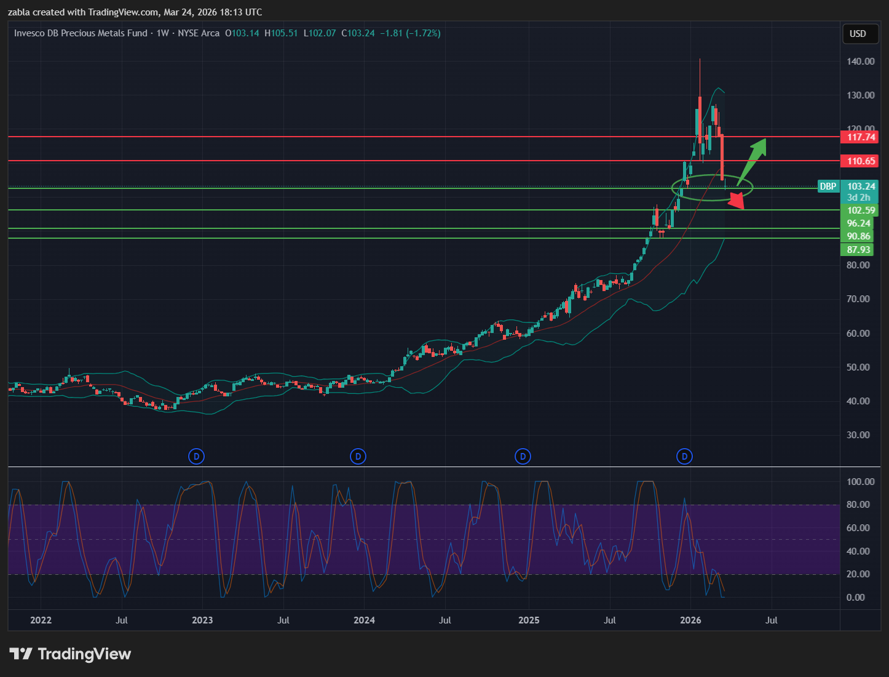Open the USD currency selector
This screenshot has width=889, height=677.
pos(858,34)
